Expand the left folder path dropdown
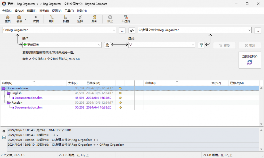The height and width of the screenshot is (158, 264). [114, 30]
